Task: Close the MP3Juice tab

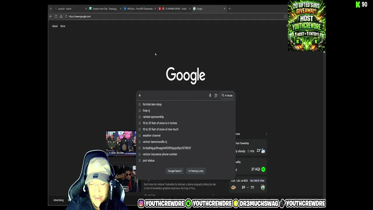Action: 155,9
